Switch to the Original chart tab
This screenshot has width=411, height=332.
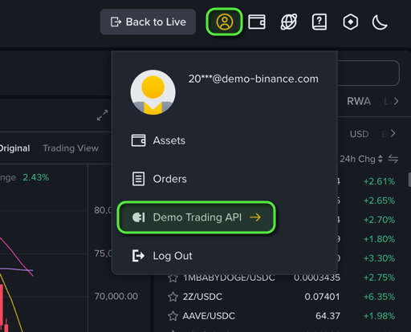pyautogui.click(x=14, y=148)
